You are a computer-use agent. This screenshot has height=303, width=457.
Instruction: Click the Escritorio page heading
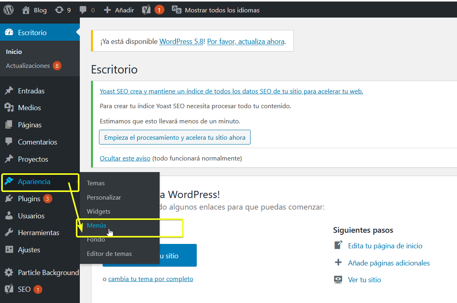(114, 69)
